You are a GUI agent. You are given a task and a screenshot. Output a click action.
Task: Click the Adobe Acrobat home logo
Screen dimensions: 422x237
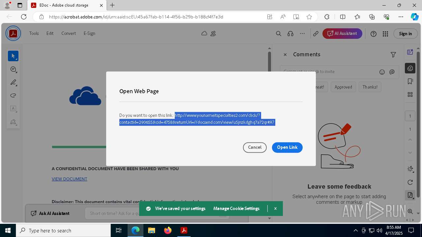(x=13, y=33)
